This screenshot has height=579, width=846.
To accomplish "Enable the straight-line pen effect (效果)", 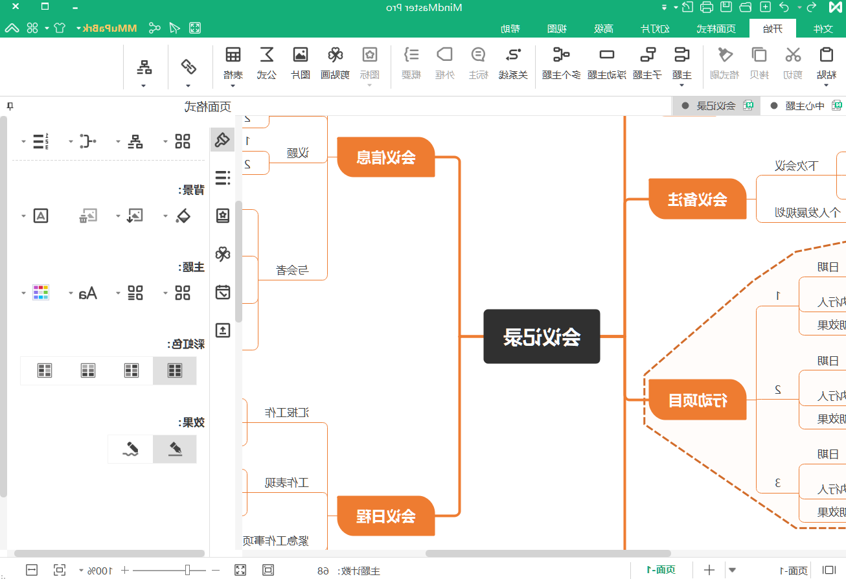I will [x=174, y=449].
